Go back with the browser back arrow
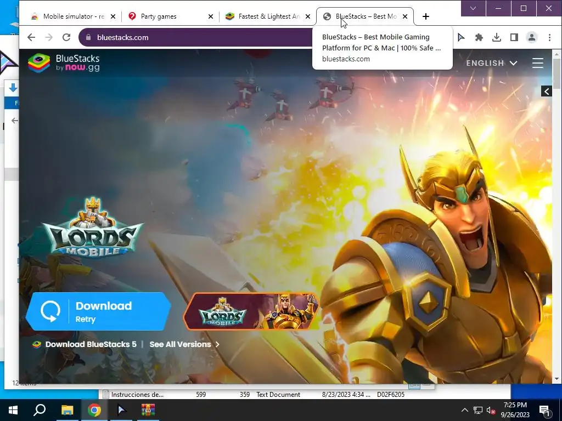This screenshot has width=562, height=421. tap(31, 37)
